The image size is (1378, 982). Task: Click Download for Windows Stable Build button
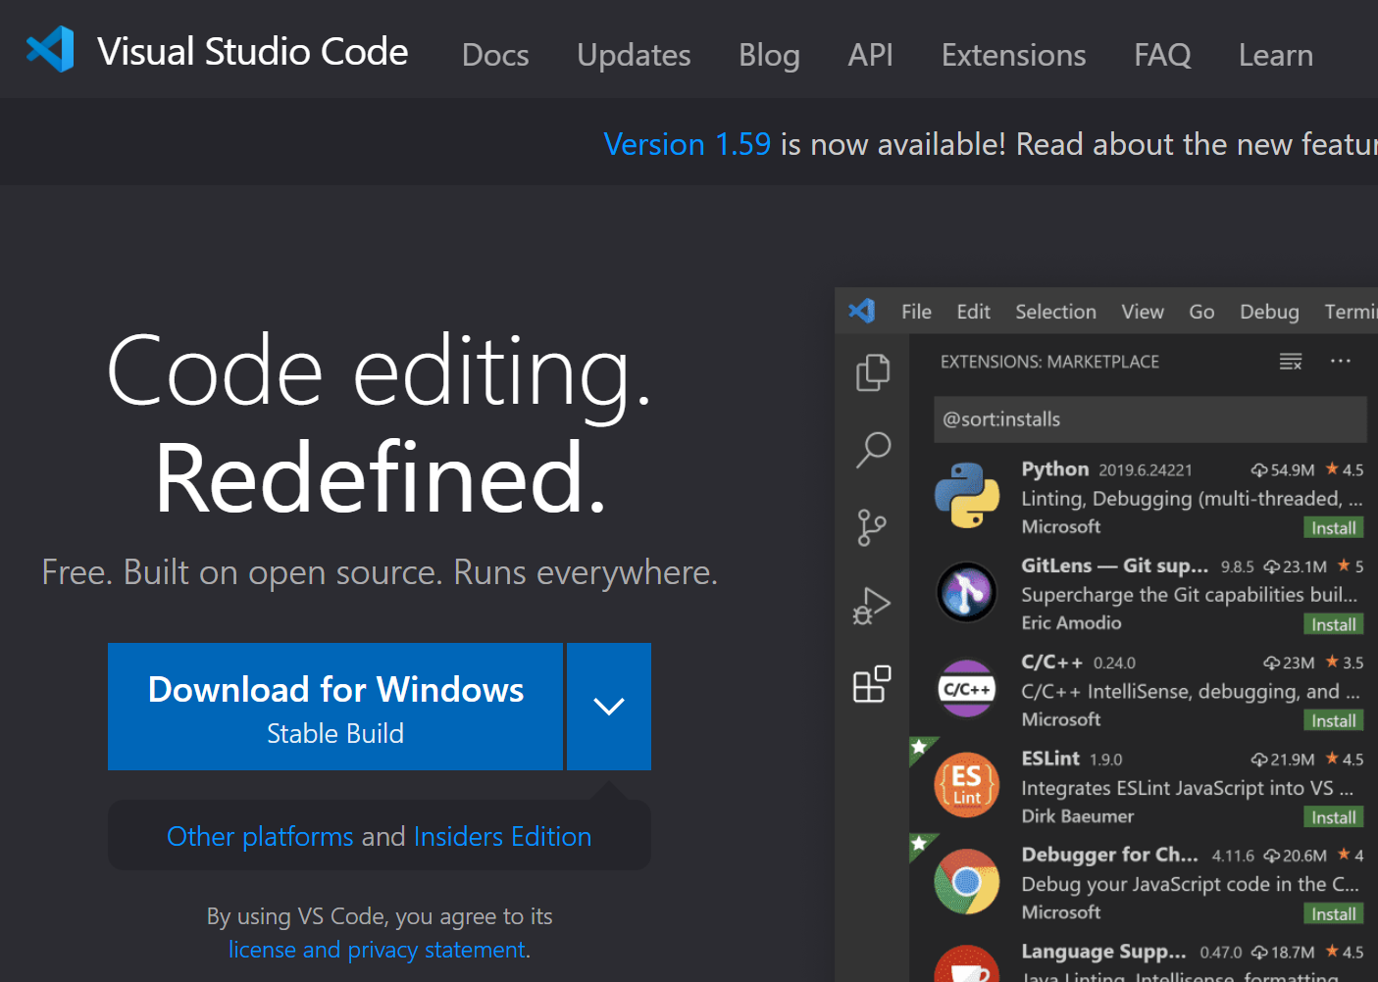coord(335,707)
